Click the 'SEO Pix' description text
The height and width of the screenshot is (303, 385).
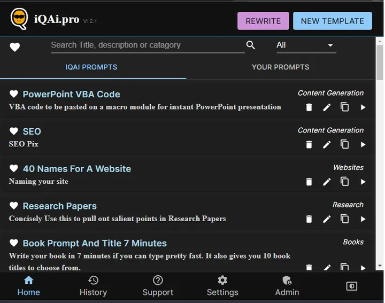pos(24,144)
